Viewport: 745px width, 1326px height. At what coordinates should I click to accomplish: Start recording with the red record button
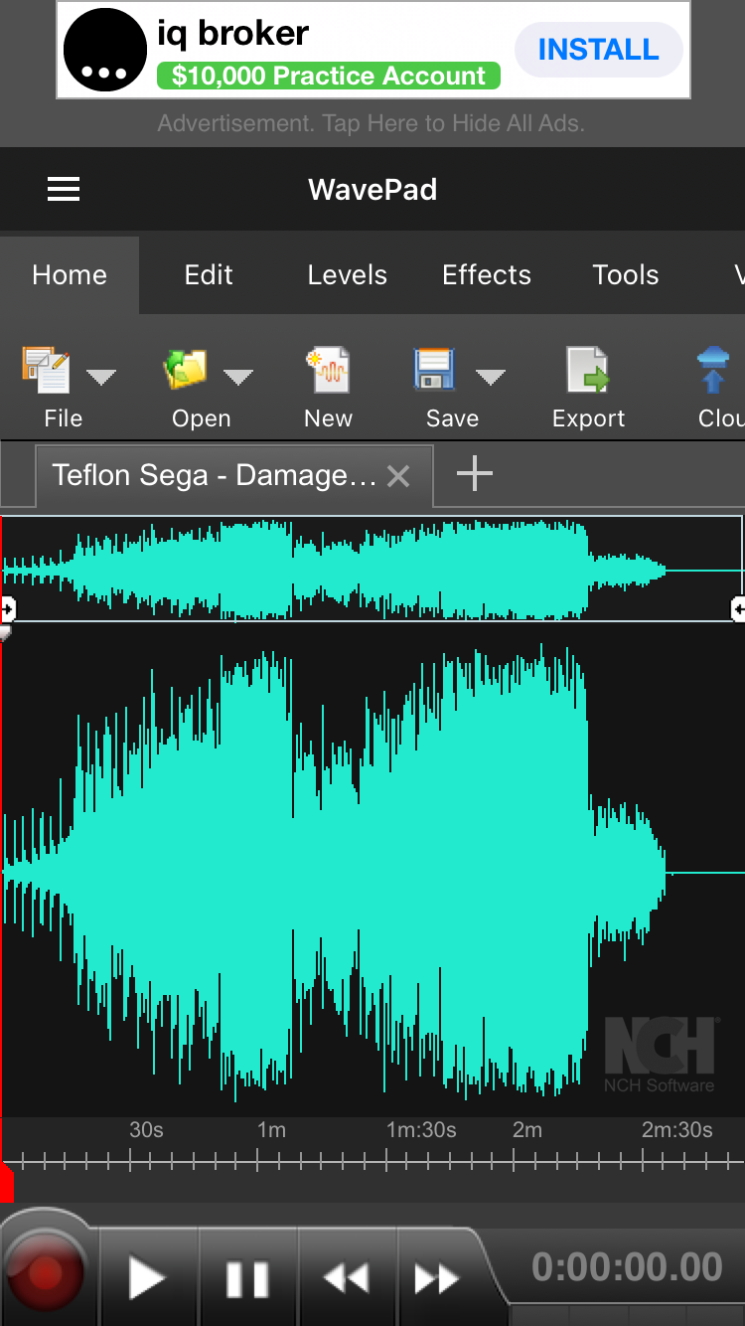click(45, 1274)
